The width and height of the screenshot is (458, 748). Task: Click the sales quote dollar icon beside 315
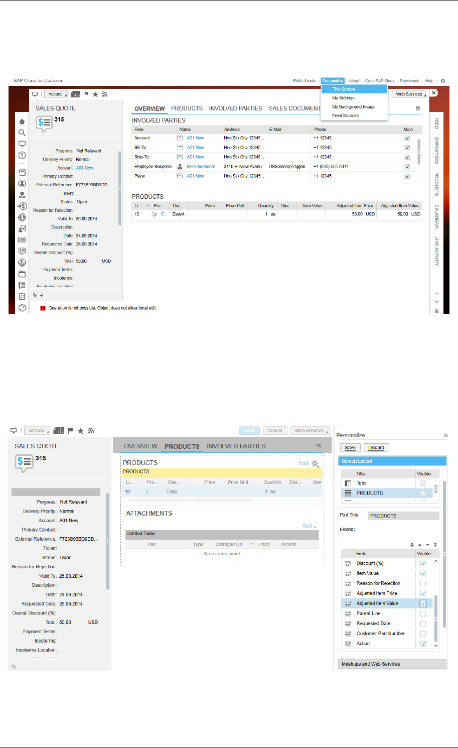coord(44,123)
